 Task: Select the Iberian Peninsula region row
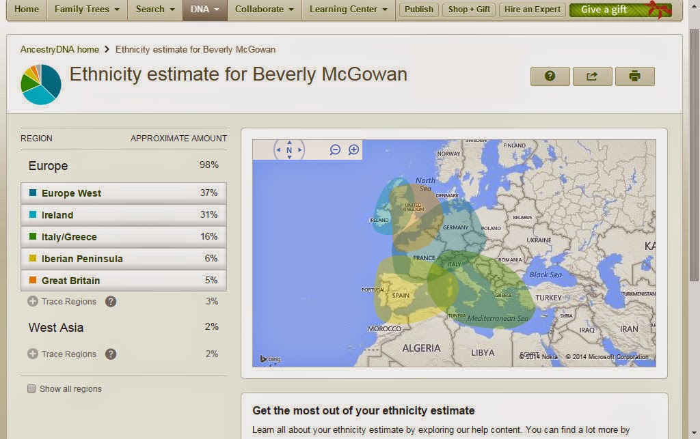coord(124,259)
